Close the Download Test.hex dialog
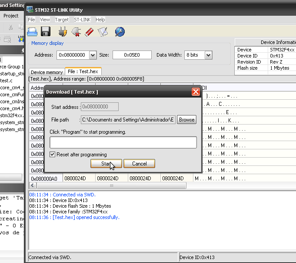The image size is (296, 263). 196,92
